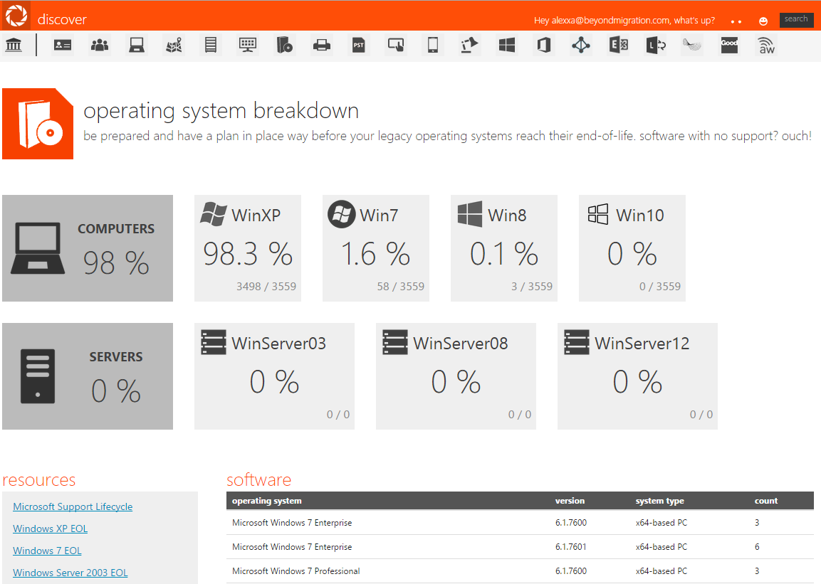Open the Windows logo toolbar icon
821x584 pixels.
coord(507,45)
